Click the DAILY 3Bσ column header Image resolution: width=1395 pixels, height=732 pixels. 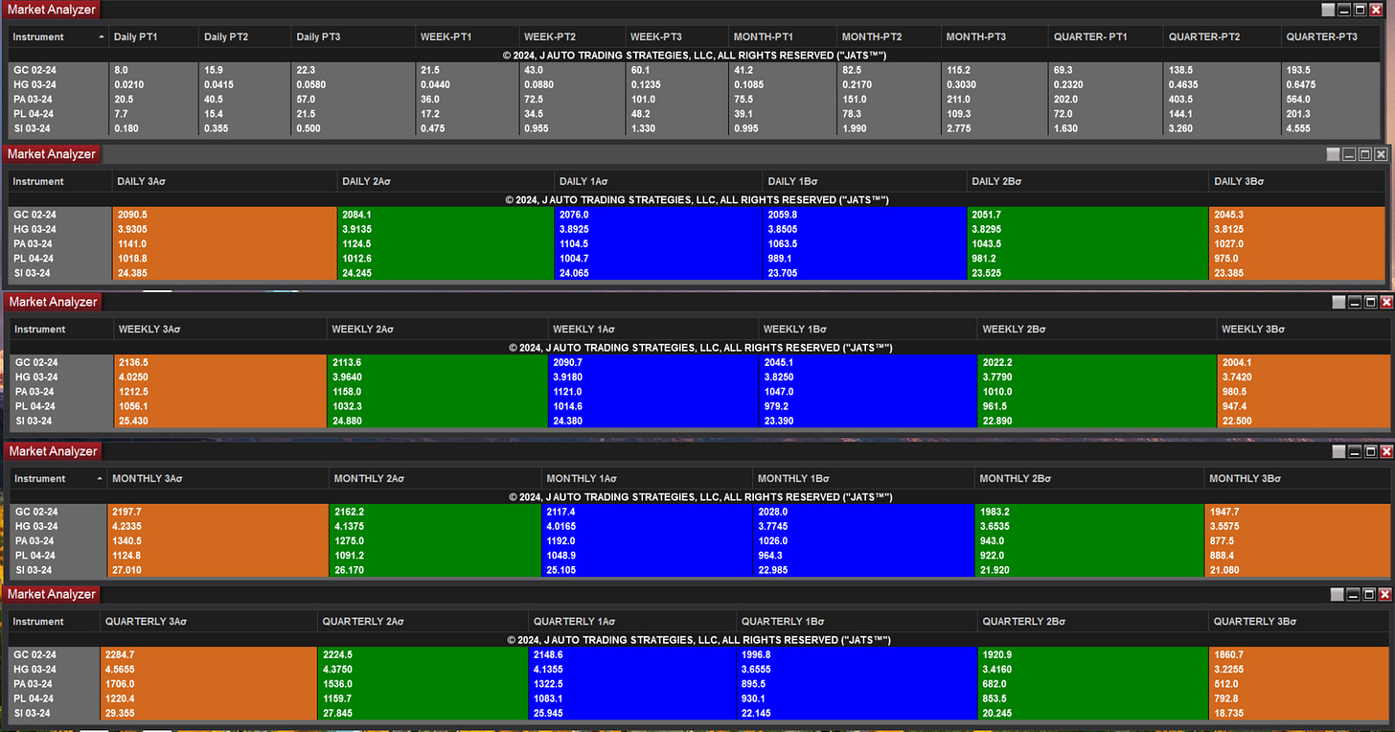1296,181
